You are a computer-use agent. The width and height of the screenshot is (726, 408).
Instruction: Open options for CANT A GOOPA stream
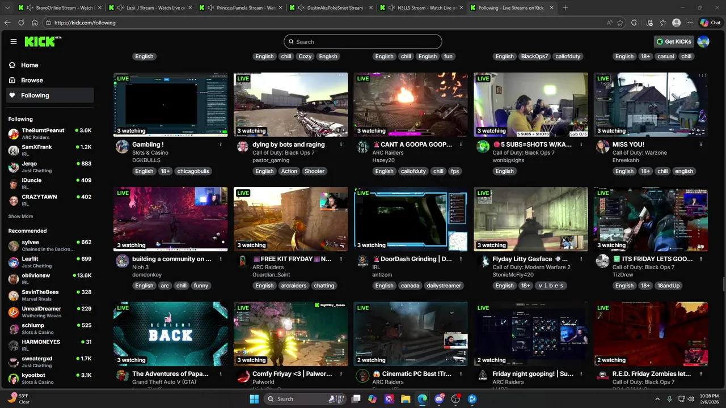click(461, 144)
